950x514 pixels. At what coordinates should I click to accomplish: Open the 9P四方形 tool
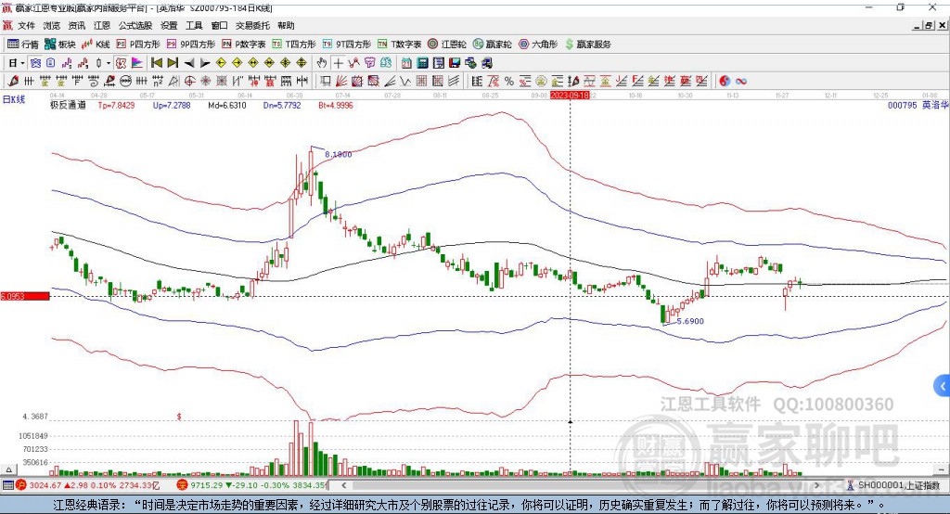pyautogui.click(x=191, y=45)
